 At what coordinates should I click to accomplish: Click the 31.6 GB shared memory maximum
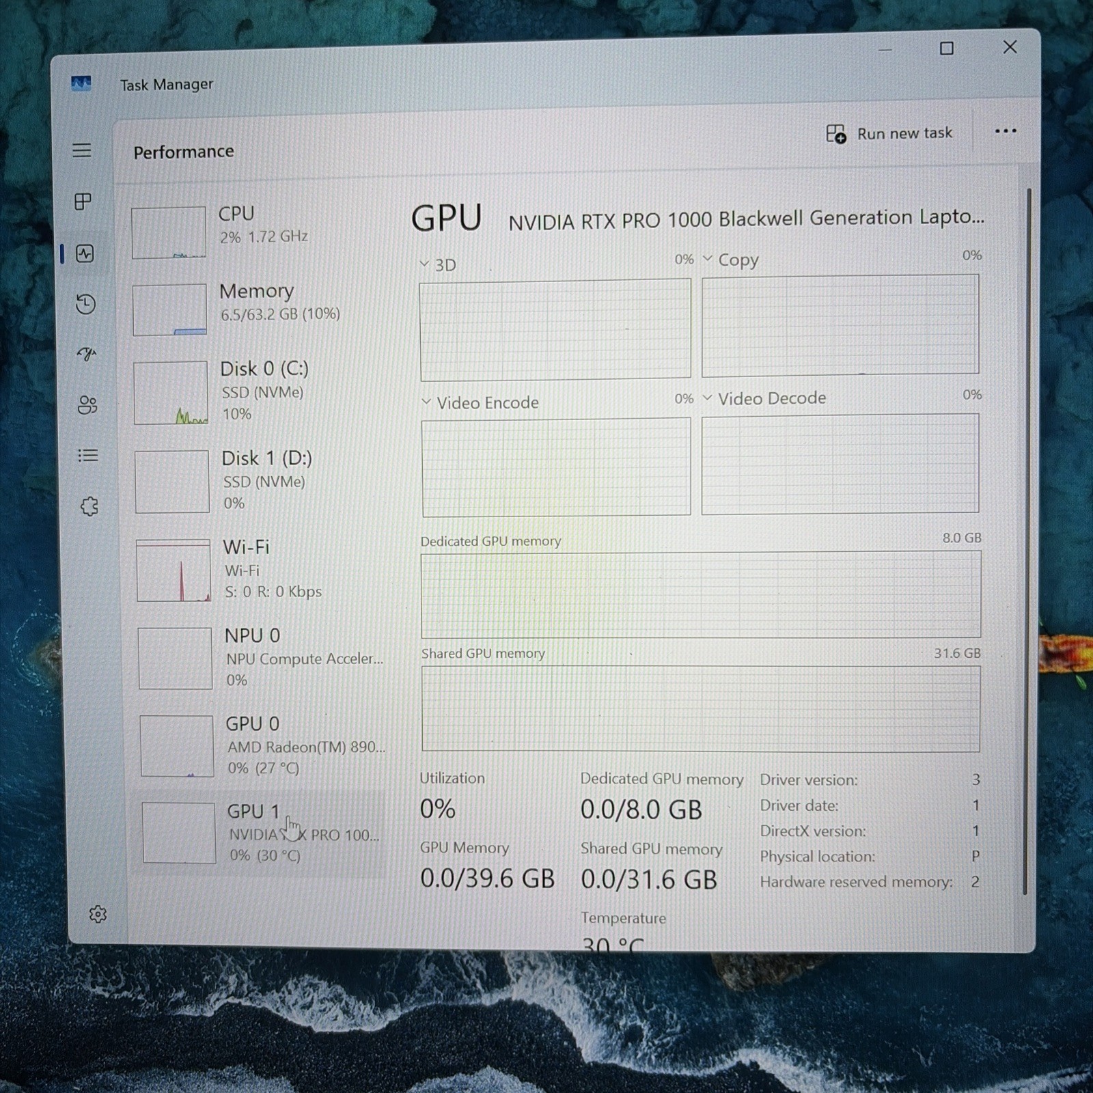(957, 653)
